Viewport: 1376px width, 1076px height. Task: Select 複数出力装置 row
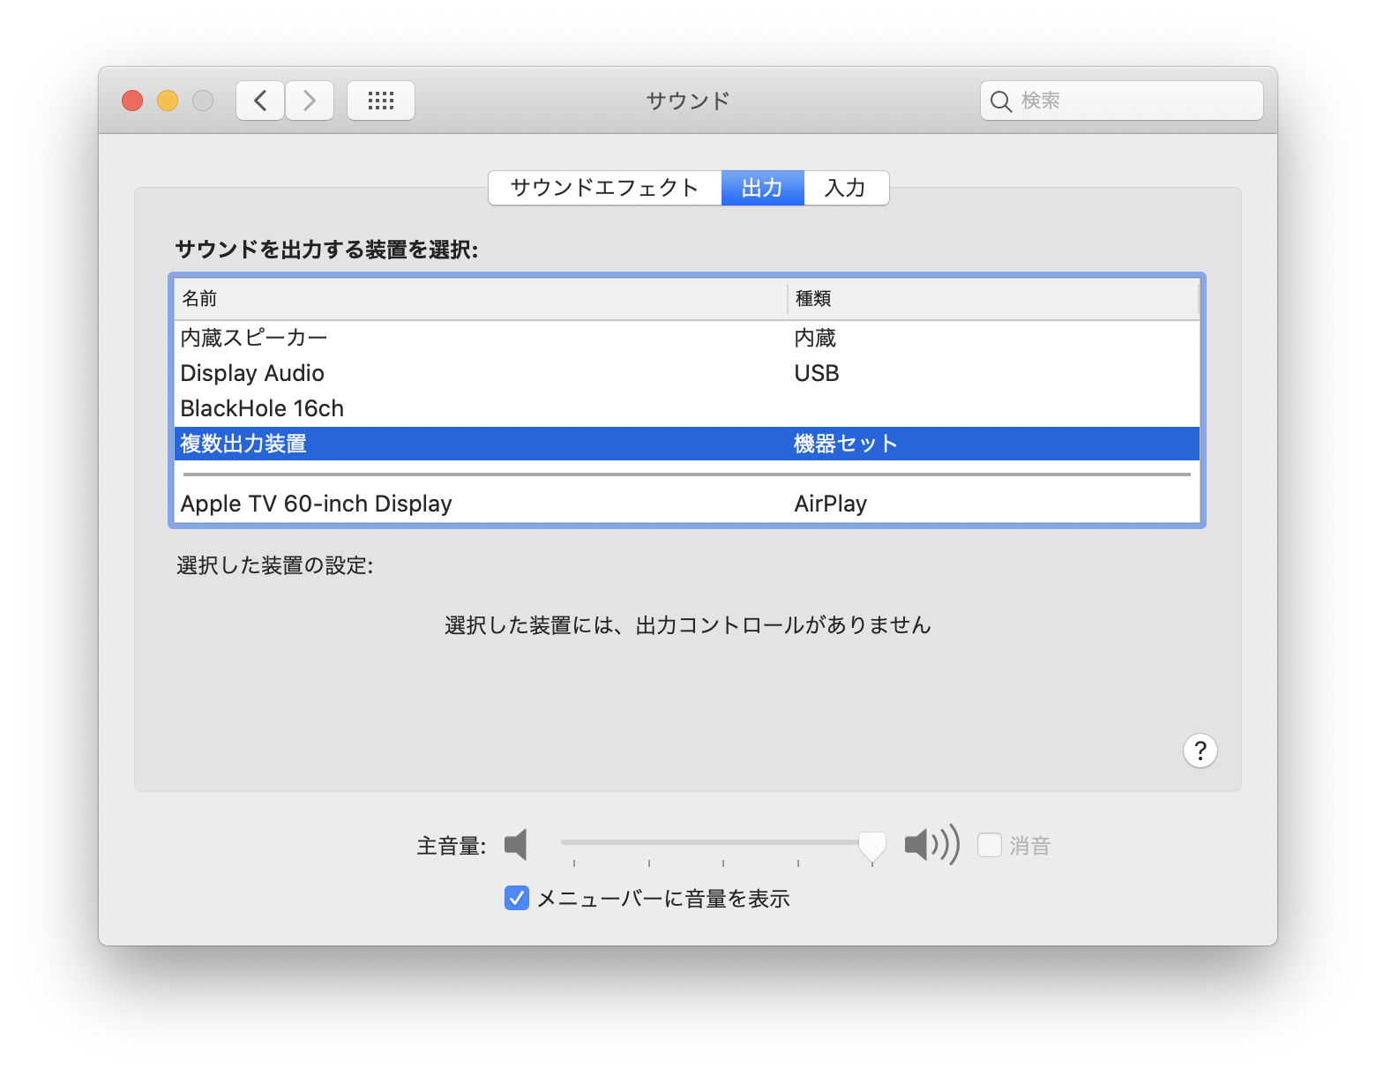click(687, 444)
